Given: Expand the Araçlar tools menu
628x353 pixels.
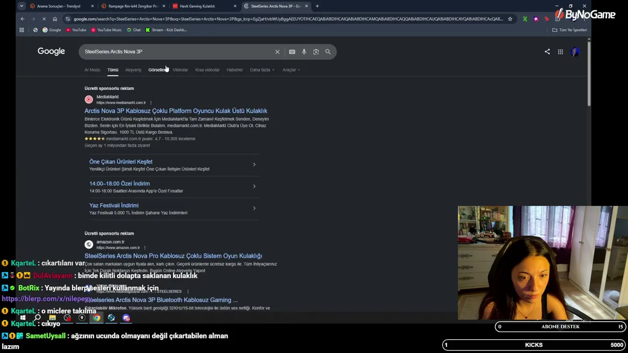Looking at the screenshot, I should (x=291, y=70).
